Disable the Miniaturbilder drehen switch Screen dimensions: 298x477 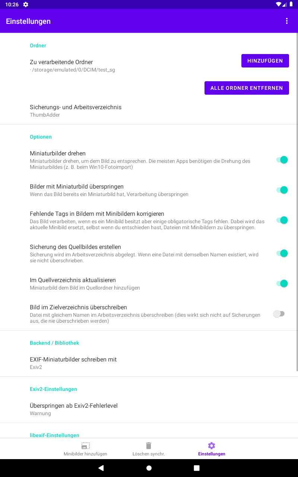(x=282, y=160)
